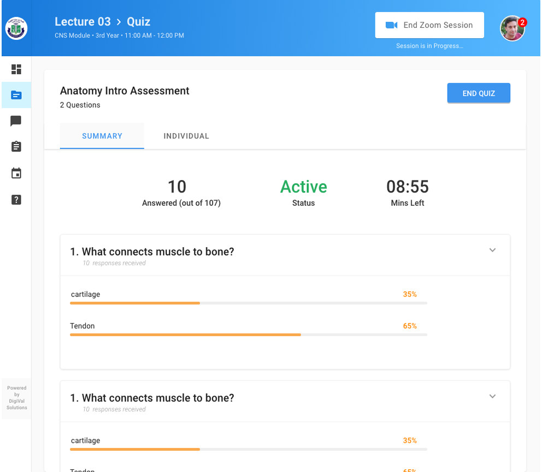Click the 10 Answered count
Screen dimensions: 542x472
(177, 187)
